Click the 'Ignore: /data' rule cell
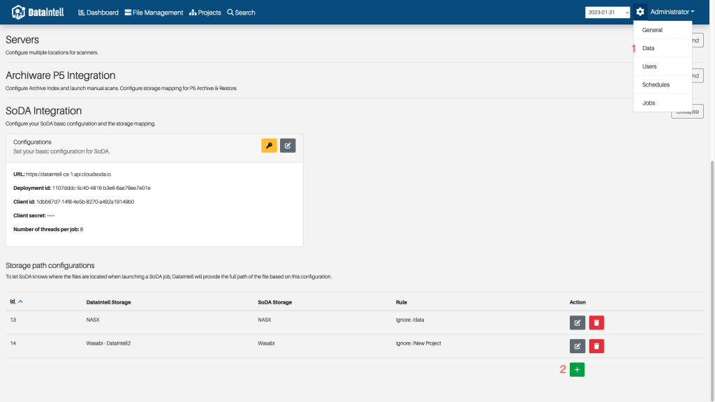This screenshot has height=402, width=715. coord(410,320)
